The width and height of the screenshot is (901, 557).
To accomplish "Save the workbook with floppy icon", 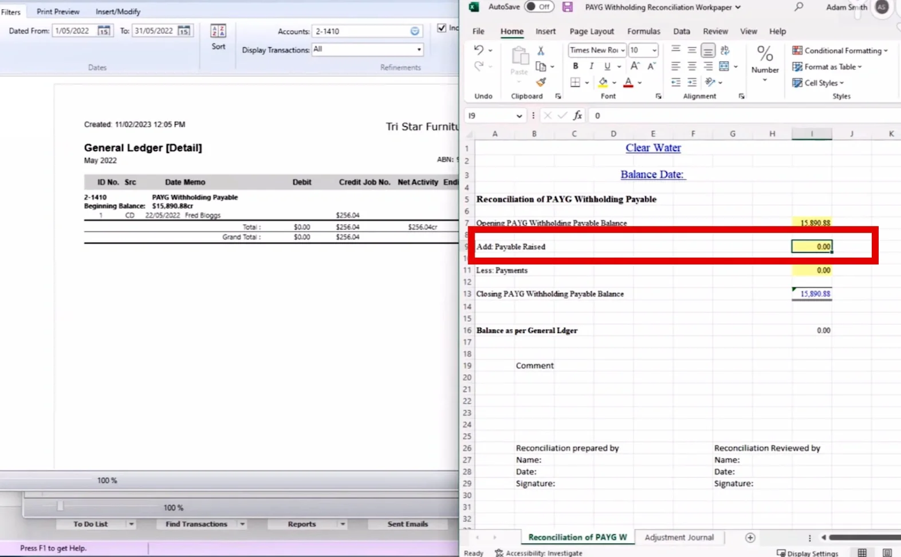I will pos(567,7).
